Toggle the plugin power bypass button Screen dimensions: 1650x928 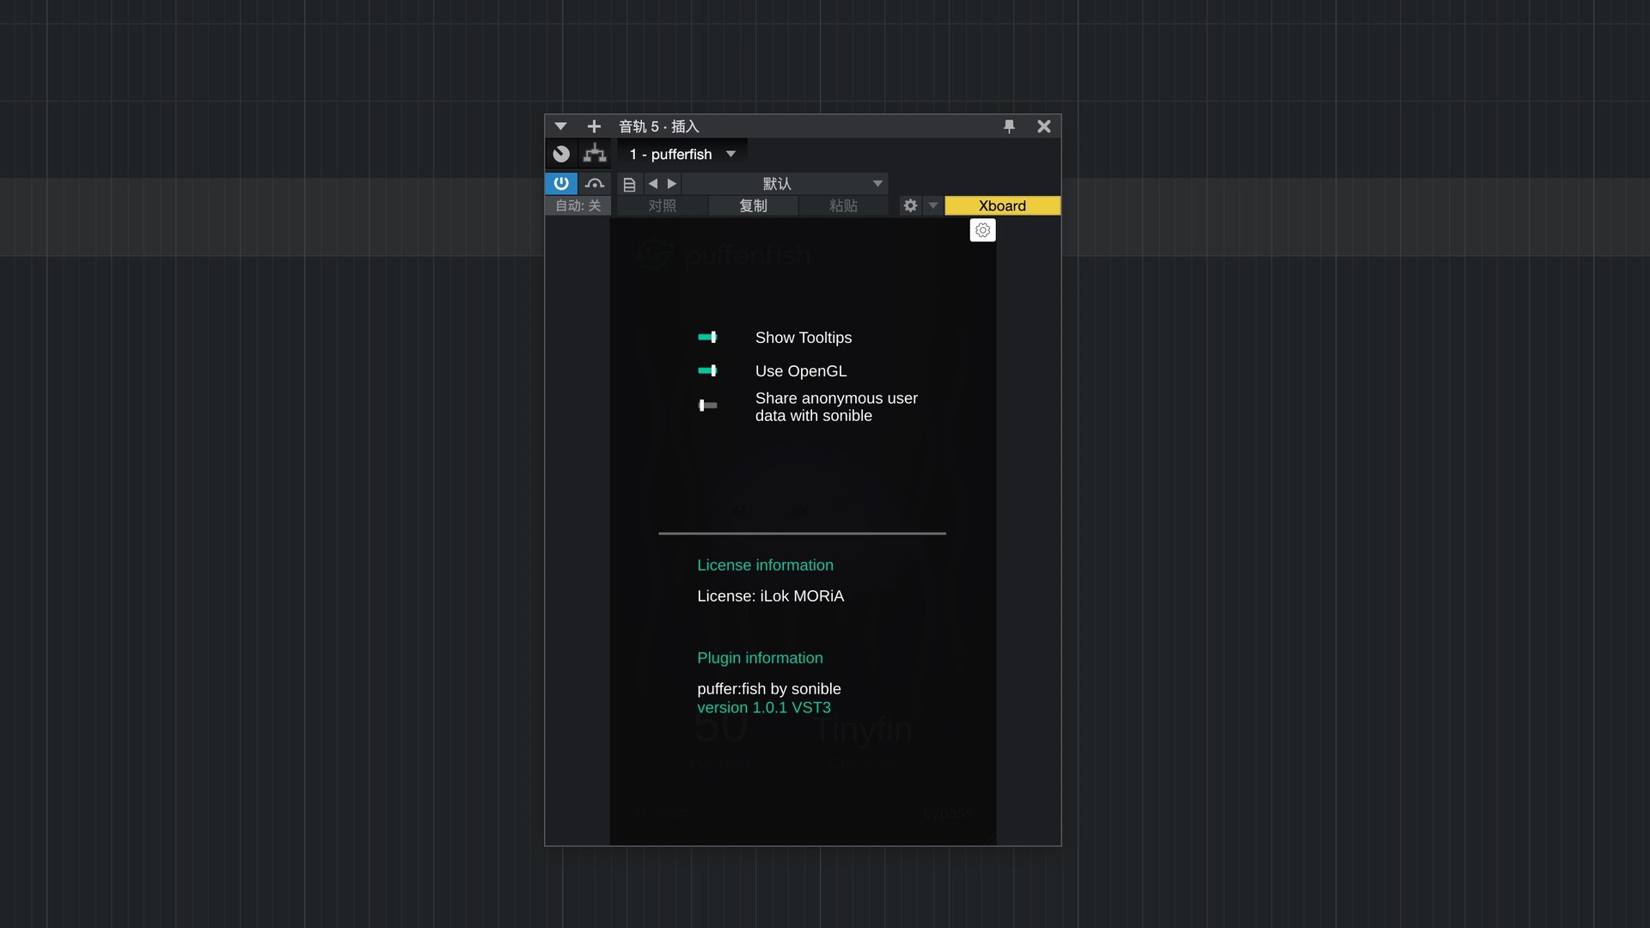tap(561, 183)
